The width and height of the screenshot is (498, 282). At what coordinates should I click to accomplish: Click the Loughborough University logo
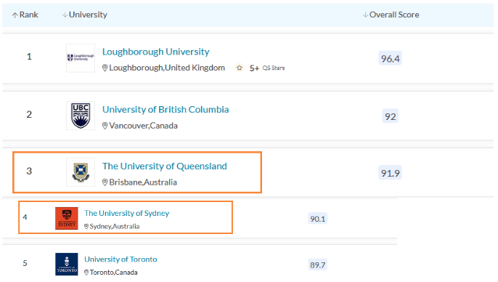81,58
